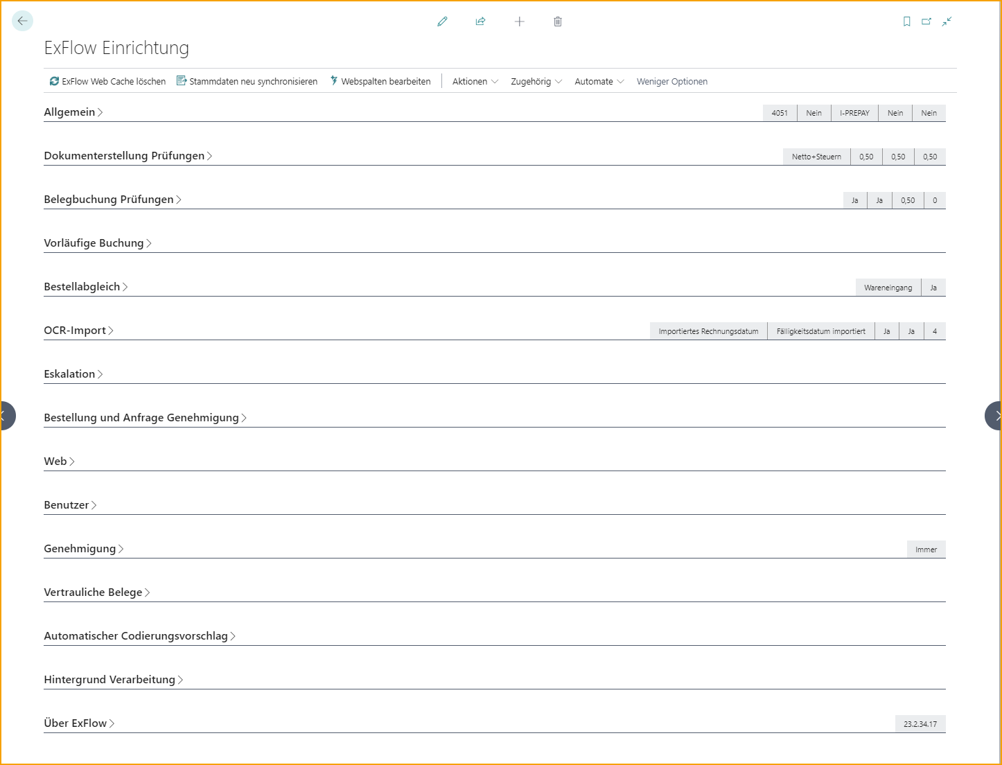Screen dimensions: 1002x765
Task: Expand Bestellung und Anfrage Genehmigung
Action: tap(146, 417)
